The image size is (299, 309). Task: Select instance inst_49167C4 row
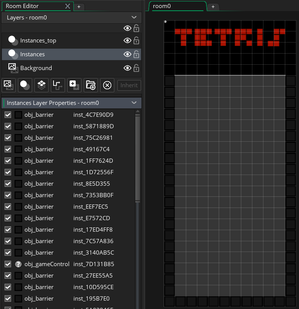point(69,149)
